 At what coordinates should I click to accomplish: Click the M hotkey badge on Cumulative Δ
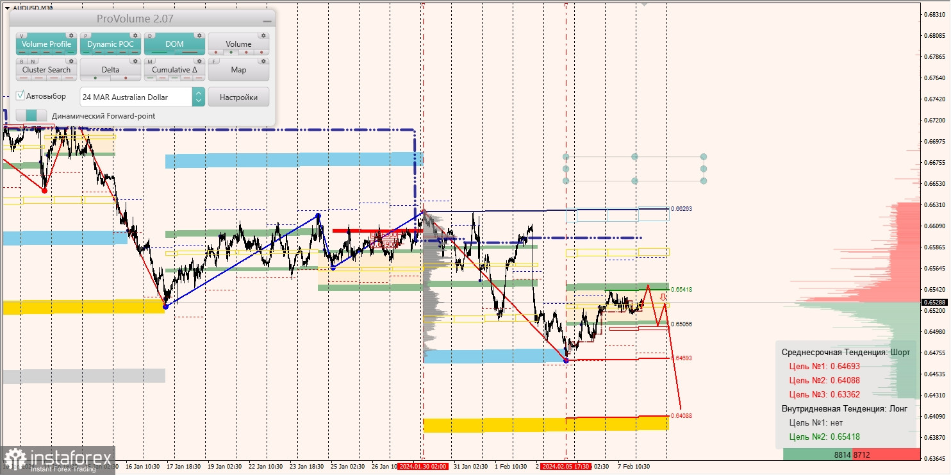[150, 62]
